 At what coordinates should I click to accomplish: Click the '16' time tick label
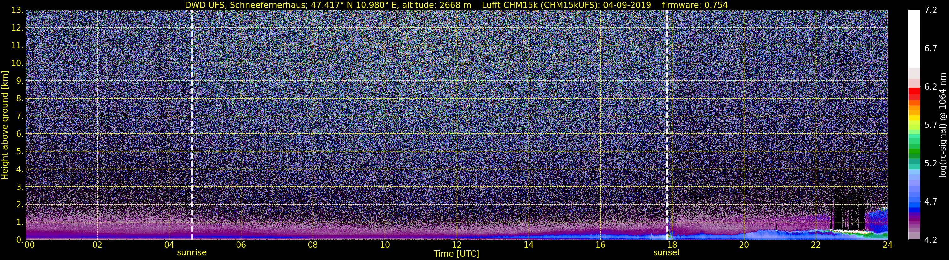tap(600, 245)
